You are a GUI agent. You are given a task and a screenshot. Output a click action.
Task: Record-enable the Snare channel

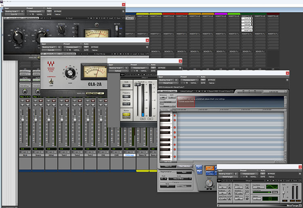[41, 101]
